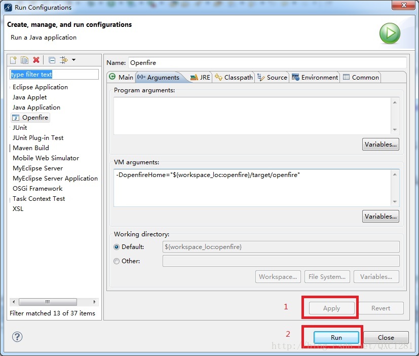Click left arrow of tree horizontal scrollbar
The image size is (419, 356).
(x=14, y=302)
